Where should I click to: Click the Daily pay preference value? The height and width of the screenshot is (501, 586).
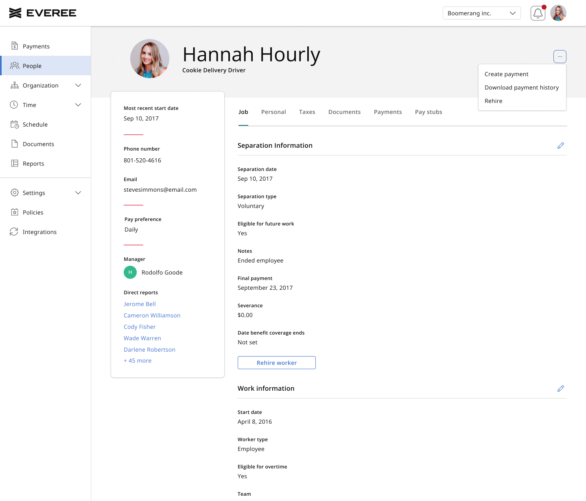(131, 230)
